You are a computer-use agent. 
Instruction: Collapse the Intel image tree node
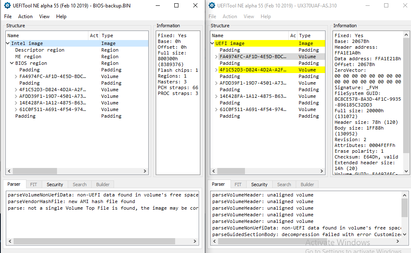click(x=8, y=43)
